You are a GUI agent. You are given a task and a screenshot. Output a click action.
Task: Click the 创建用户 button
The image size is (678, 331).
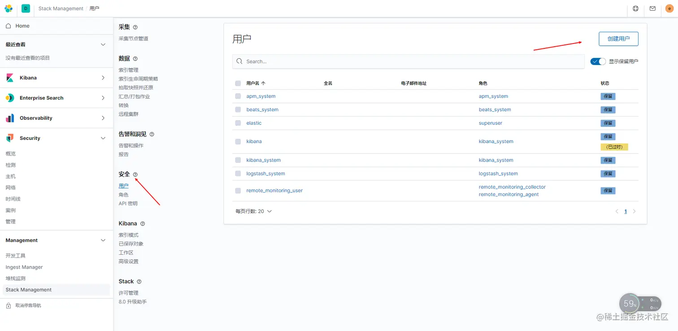[618, 39]
